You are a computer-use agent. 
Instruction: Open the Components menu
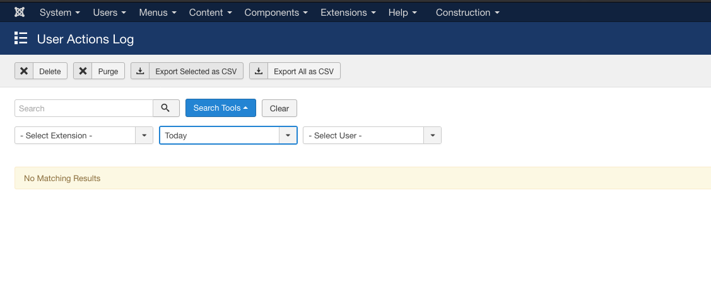point(276,13)
